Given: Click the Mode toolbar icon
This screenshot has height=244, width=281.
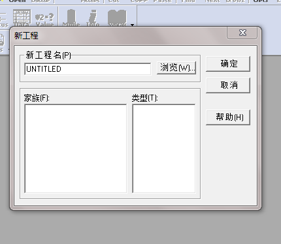Looking at the screenshot, I should [x=71, y=18].
